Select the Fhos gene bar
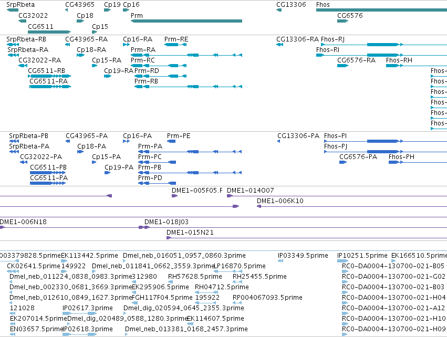The image size is (447, 337). coord(381,10)
